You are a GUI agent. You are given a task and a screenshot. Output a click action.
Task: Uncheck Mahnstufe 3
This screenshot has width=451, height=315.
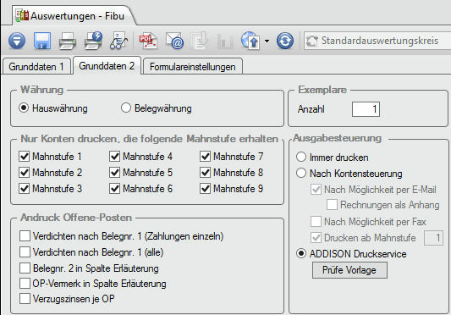25,189
